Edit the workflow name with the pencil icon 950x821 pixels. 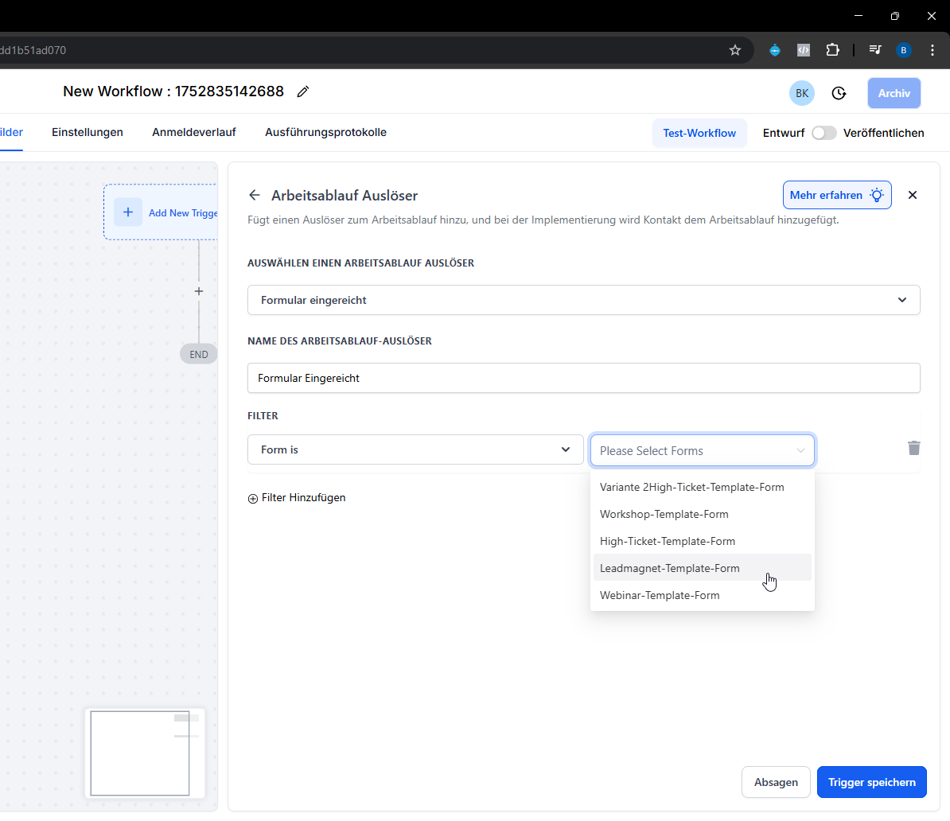click(x=303, y=91)
